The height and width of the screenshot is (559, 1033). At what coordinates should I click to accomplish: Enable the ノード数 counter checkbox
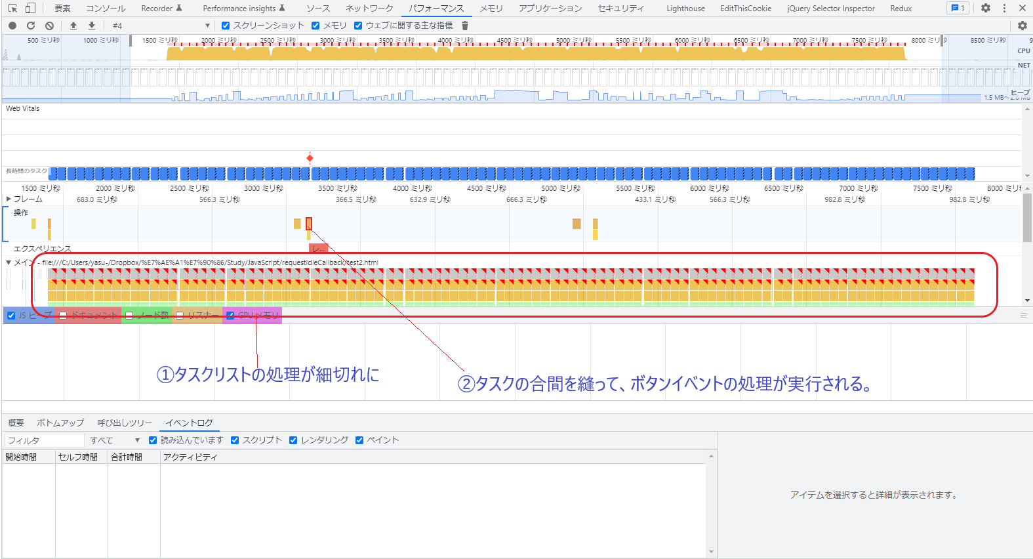(x=129, y=316)
